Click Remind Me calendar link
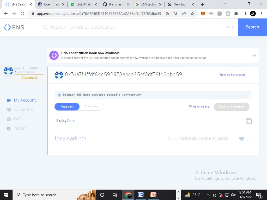267x200 pixels. [199, 107]
